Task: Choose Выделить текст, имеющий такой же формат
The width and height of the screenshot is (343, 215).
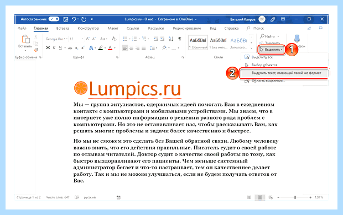Action: click(284, 73)
